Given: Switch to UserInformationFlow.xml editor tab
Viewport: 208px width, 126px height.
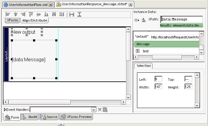Looking at the screenshot, I should [x=28, y=5].
